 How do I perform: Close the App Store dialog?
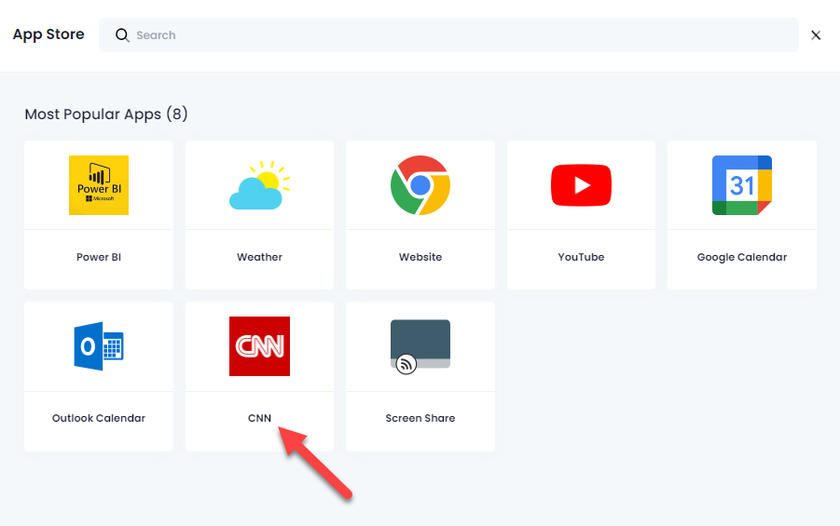pyautogui.click(x=816, y=35)
